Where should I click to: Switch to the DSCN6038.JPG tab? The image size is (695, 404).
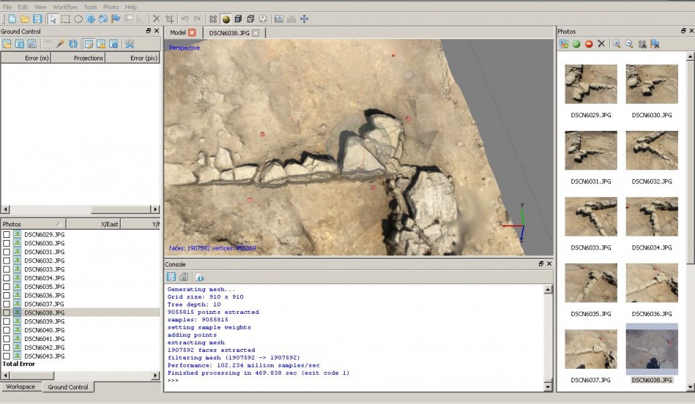tap(228, 32)
